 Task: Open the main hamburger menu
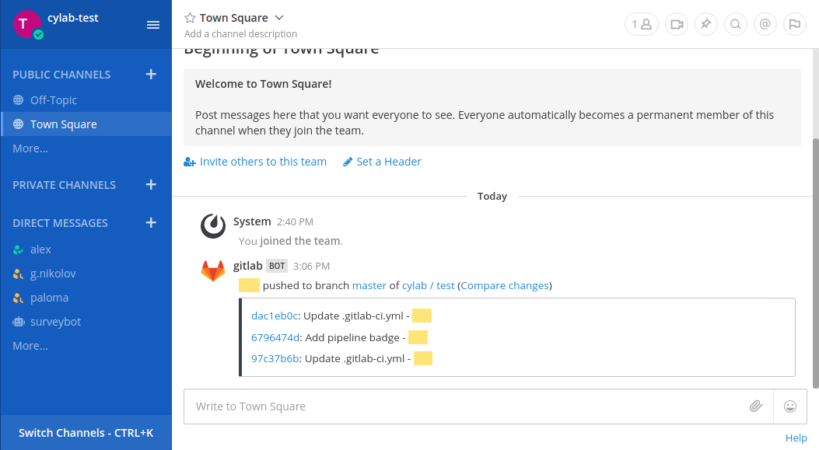(x=153, y=25)
